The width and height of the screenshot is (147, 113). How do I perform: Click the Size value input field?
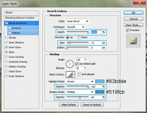click(x=96, y=43)
